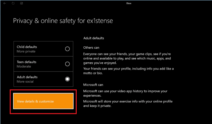Click the More private subtitle text
212x124 pixels.
click(x=26, y=51)
